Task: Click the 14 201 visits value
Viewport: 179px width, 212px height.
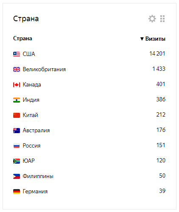Action: pos(157,53)
